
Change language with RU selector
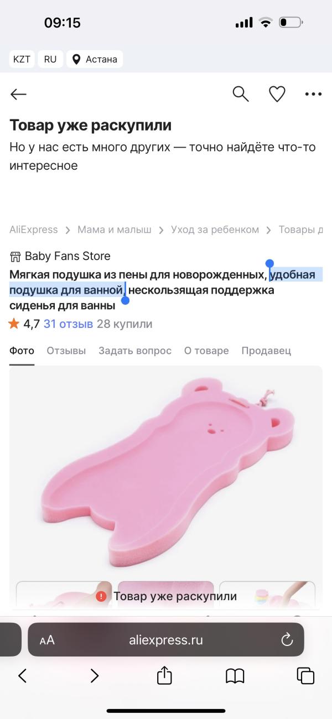coord(50,59)
